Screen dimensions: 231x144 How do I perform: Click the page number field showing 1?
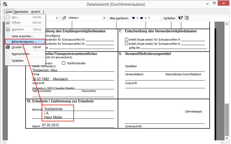coord(154,18)
